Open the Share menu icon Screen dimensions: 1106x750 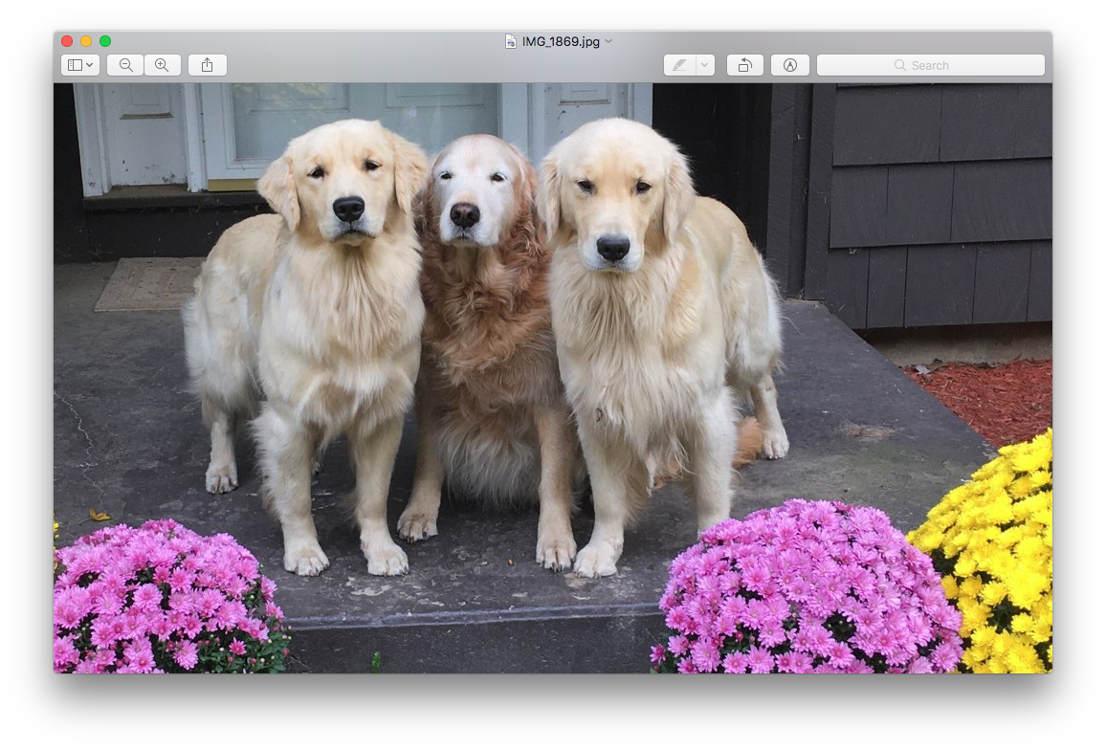(x=208, y=65)
